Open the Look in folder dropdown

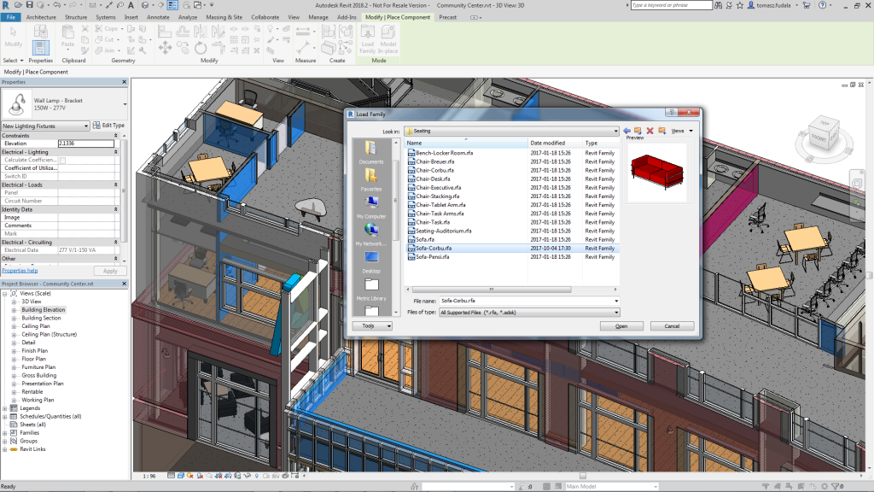pos(614,131)
